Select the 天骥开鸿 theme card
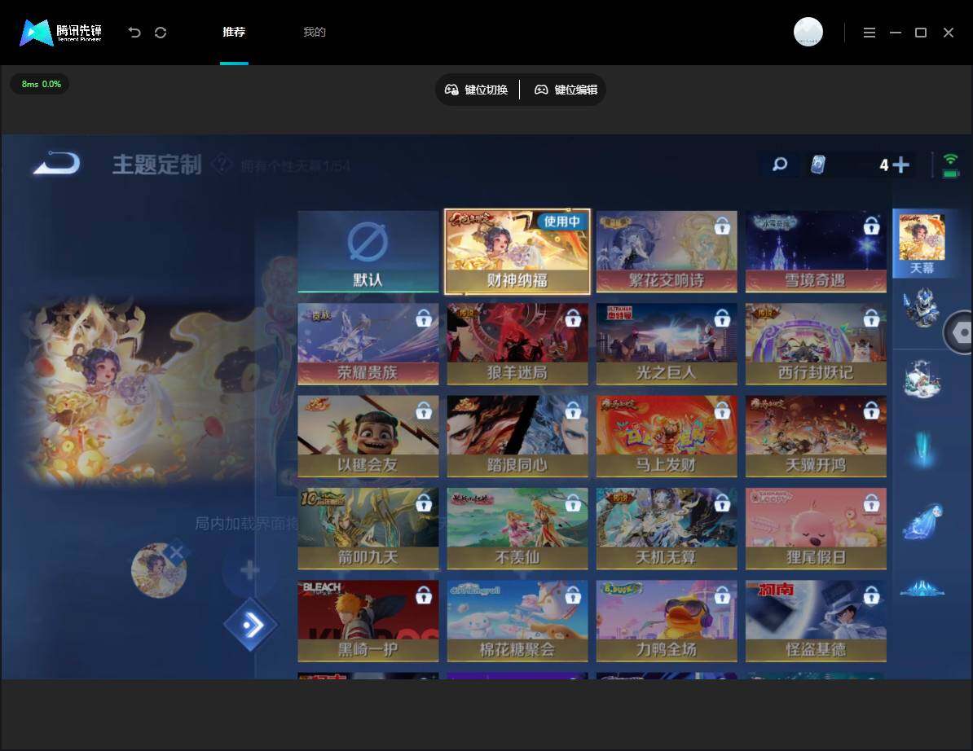This screenshot has height=751, width=973. [x=816, y=436]
